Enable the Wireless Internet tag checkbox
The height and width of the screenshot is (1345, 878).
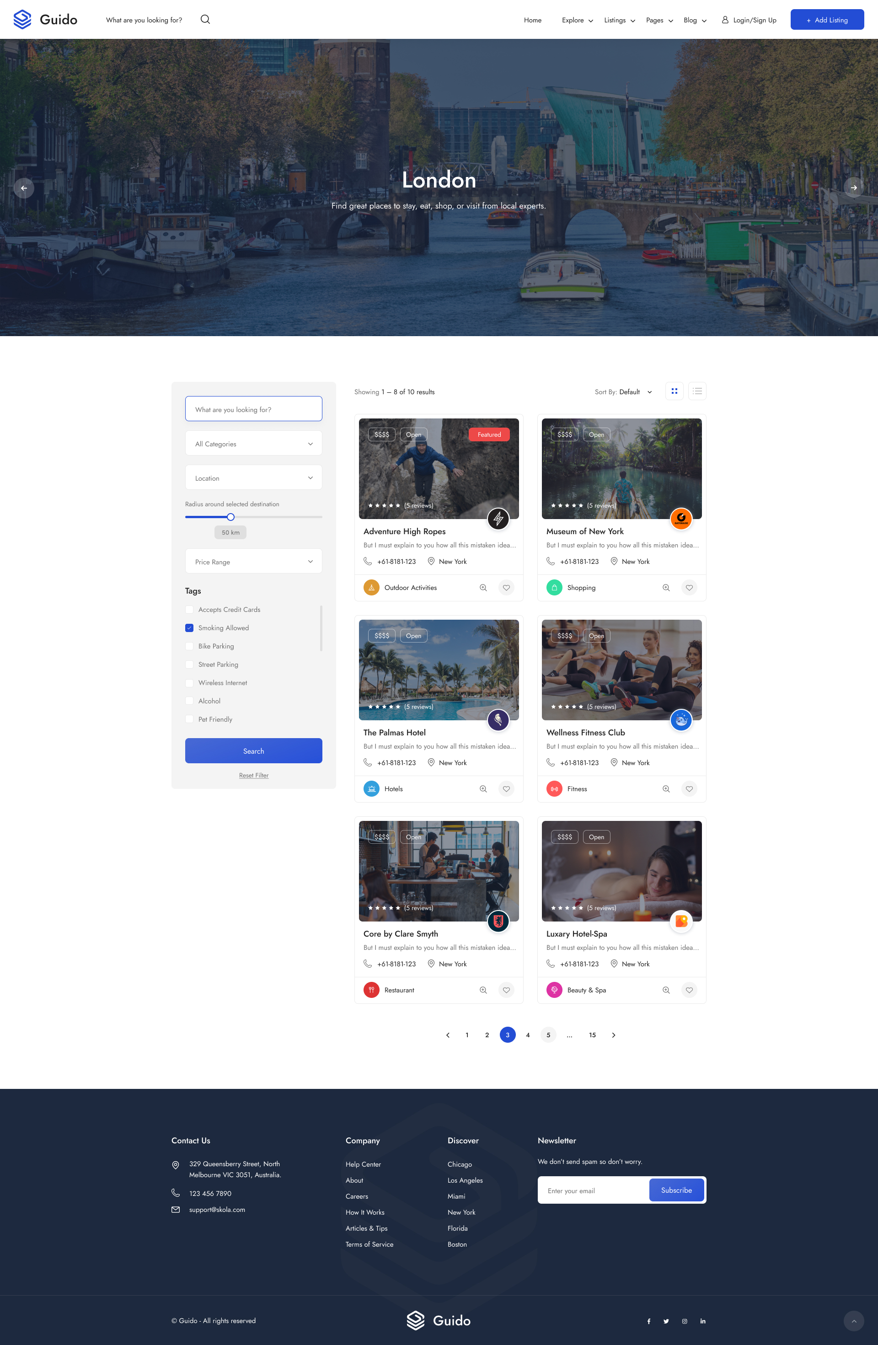click(x=189, y=683)
